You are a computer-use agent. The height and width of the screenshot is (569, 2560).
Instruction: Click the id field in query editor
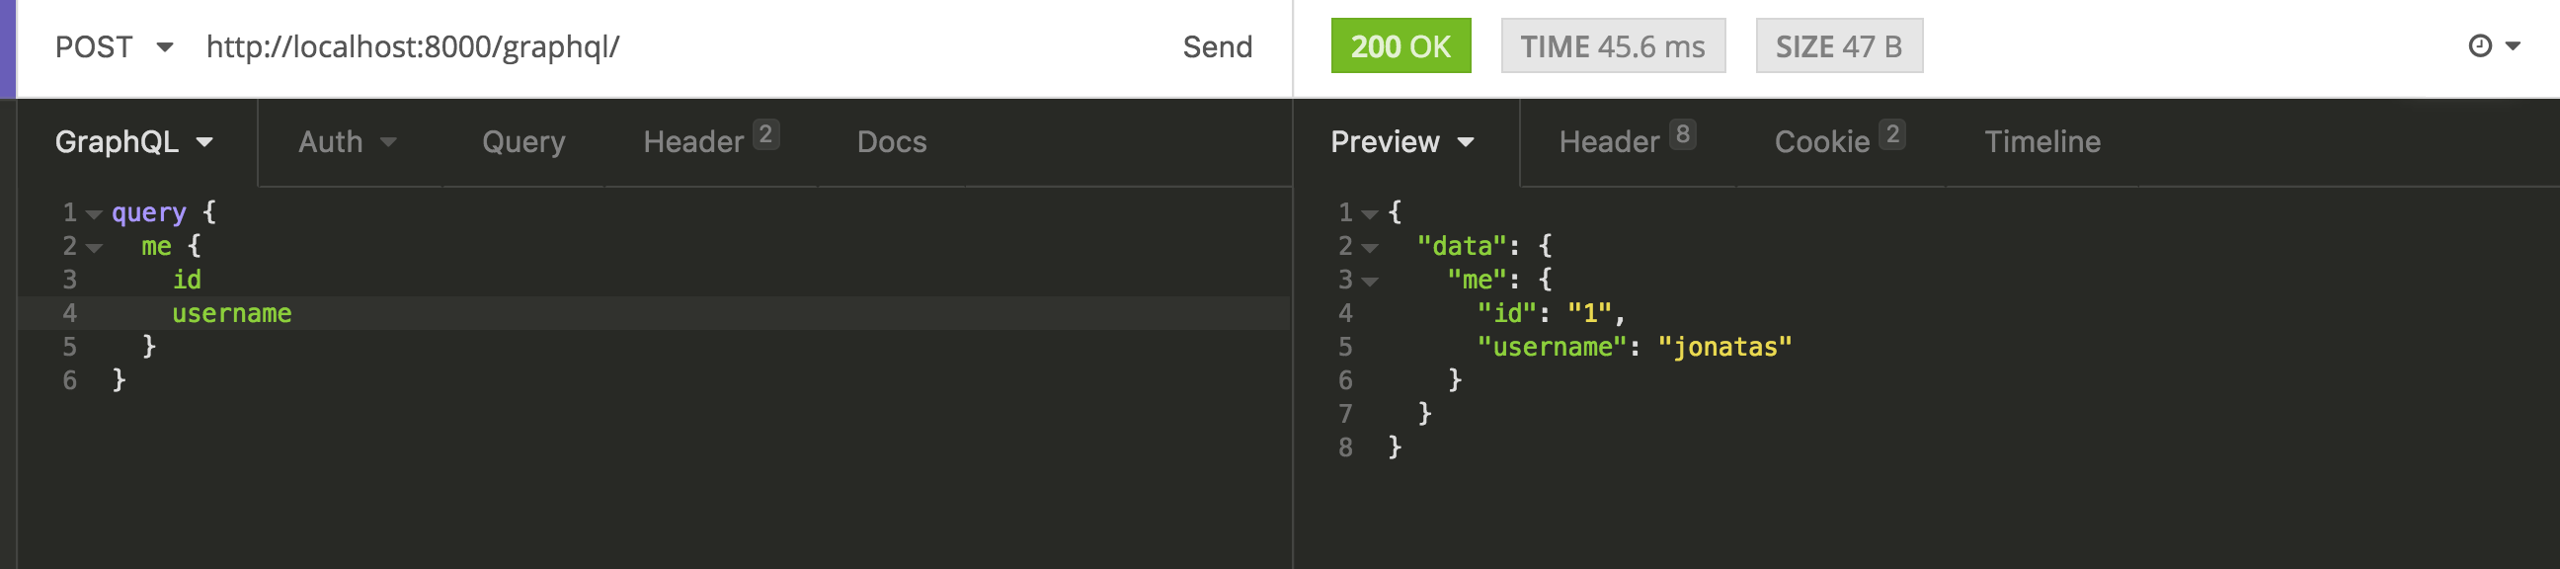[187, 280]
